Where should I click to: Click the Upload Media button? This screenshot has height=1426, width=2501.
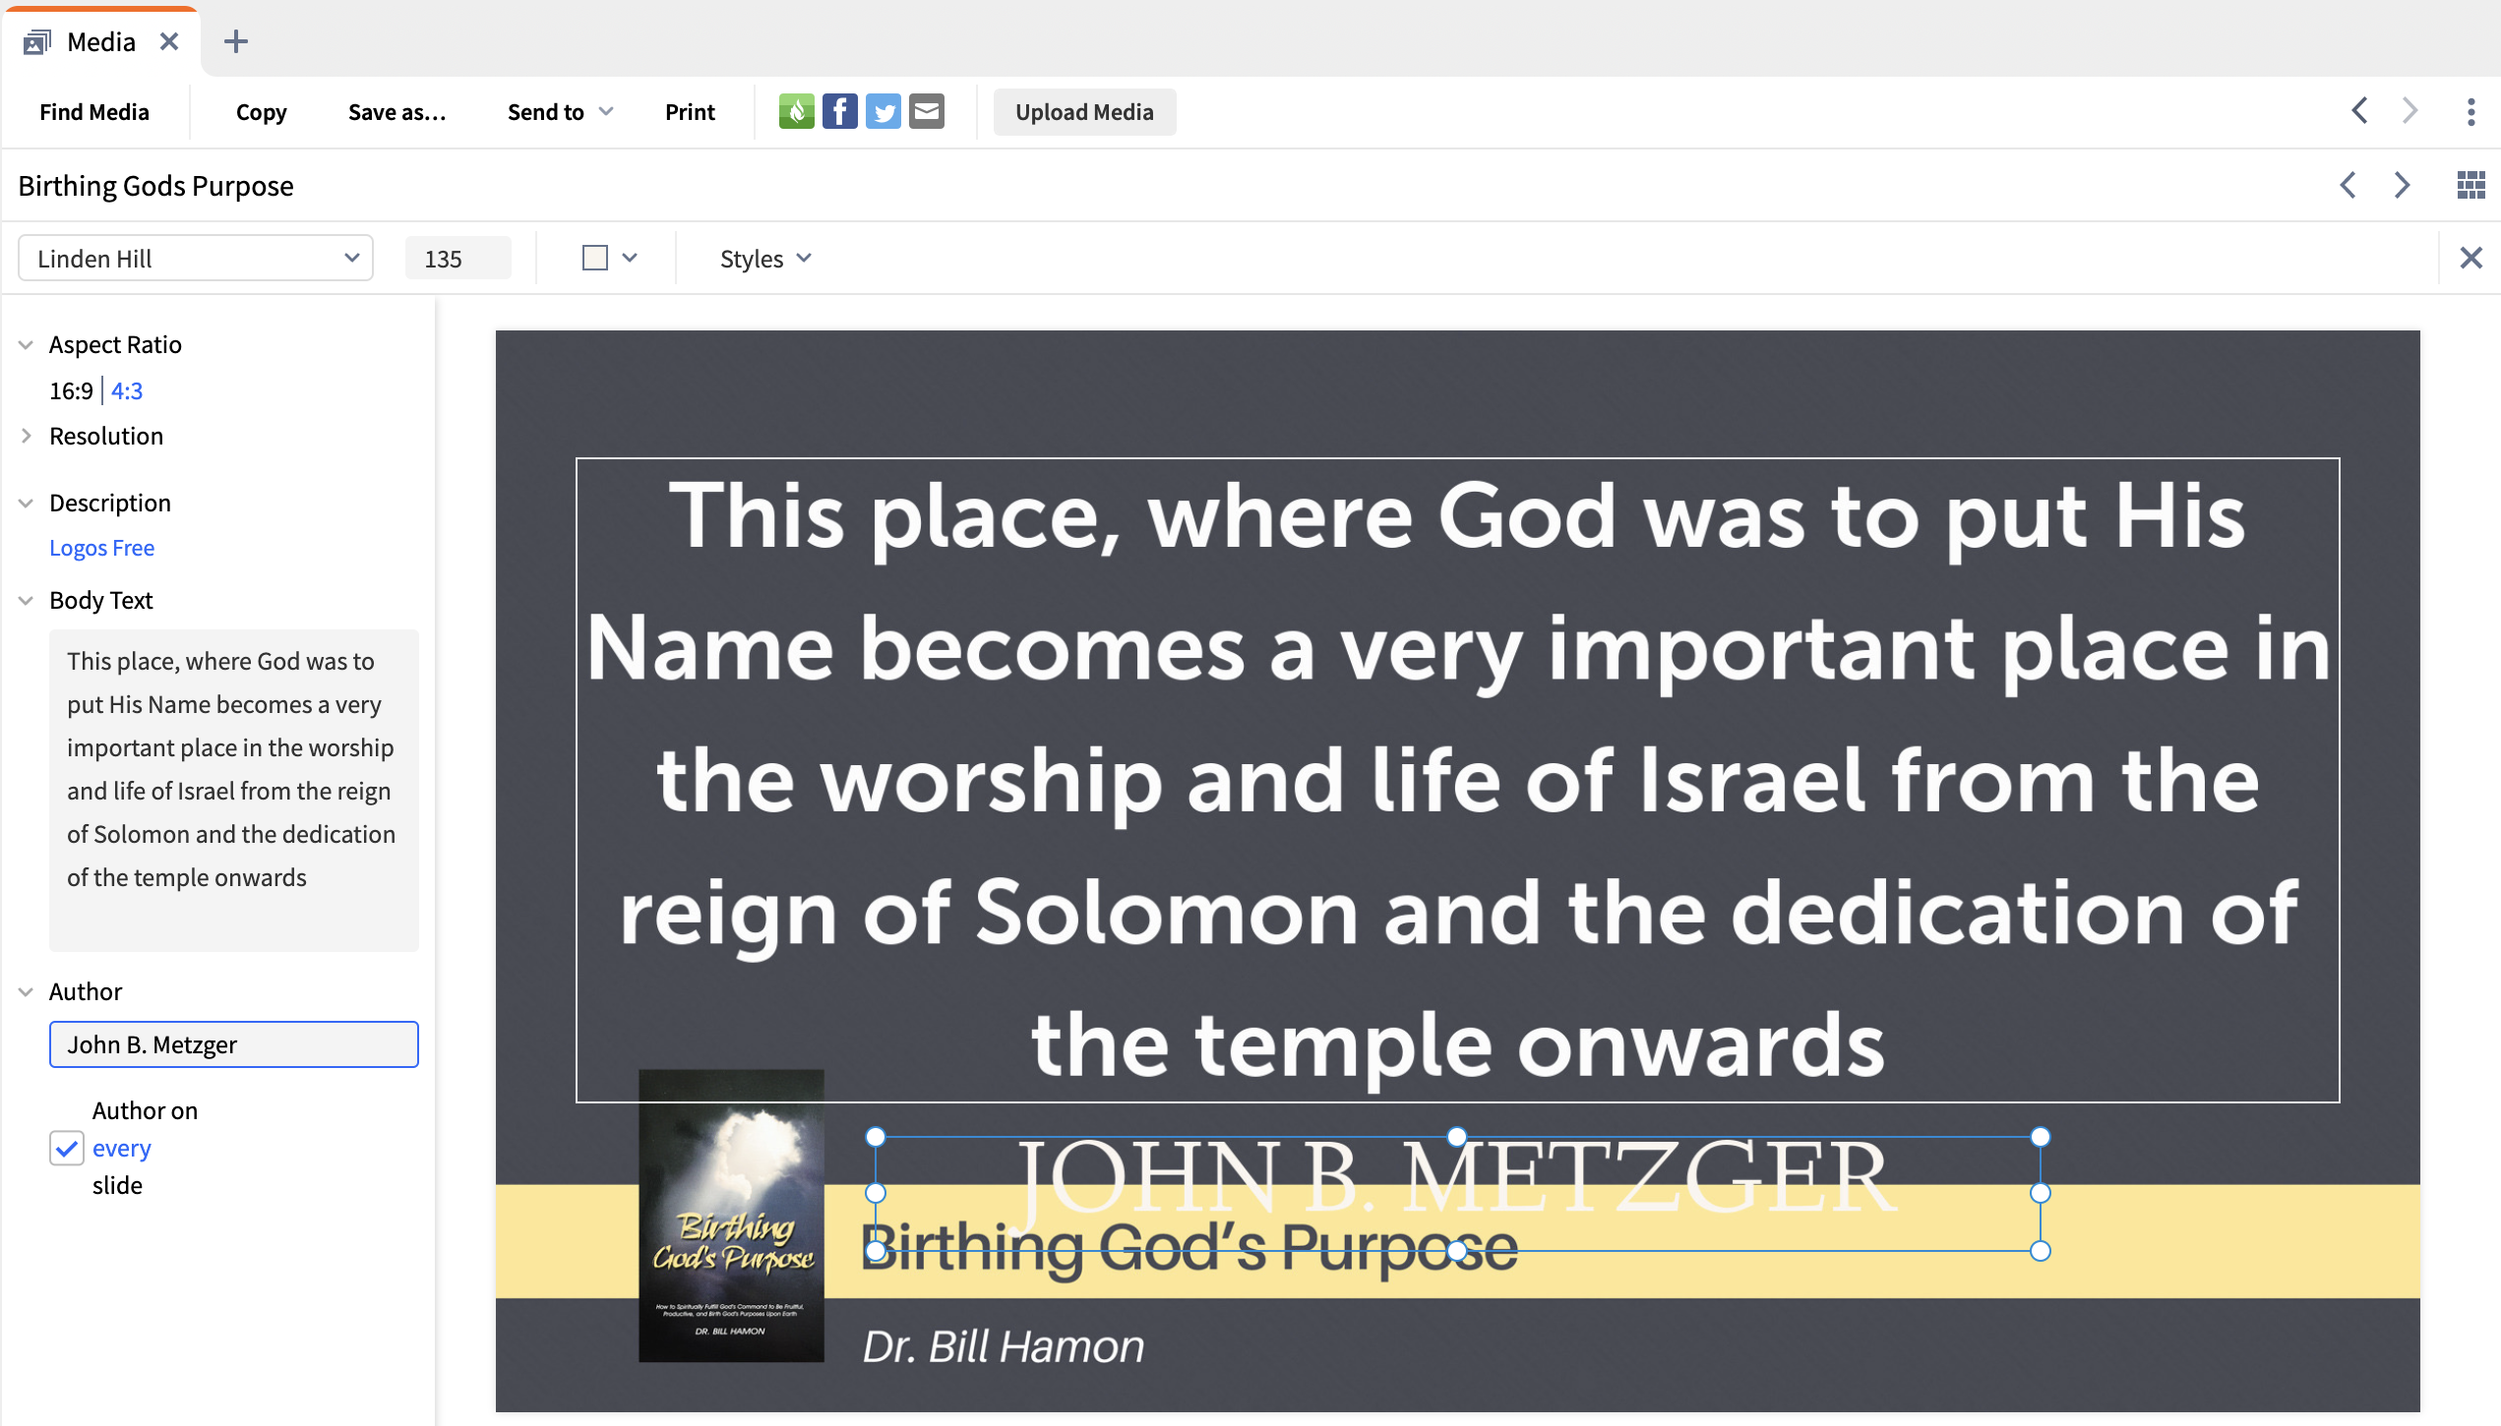tap(1084, 111)
